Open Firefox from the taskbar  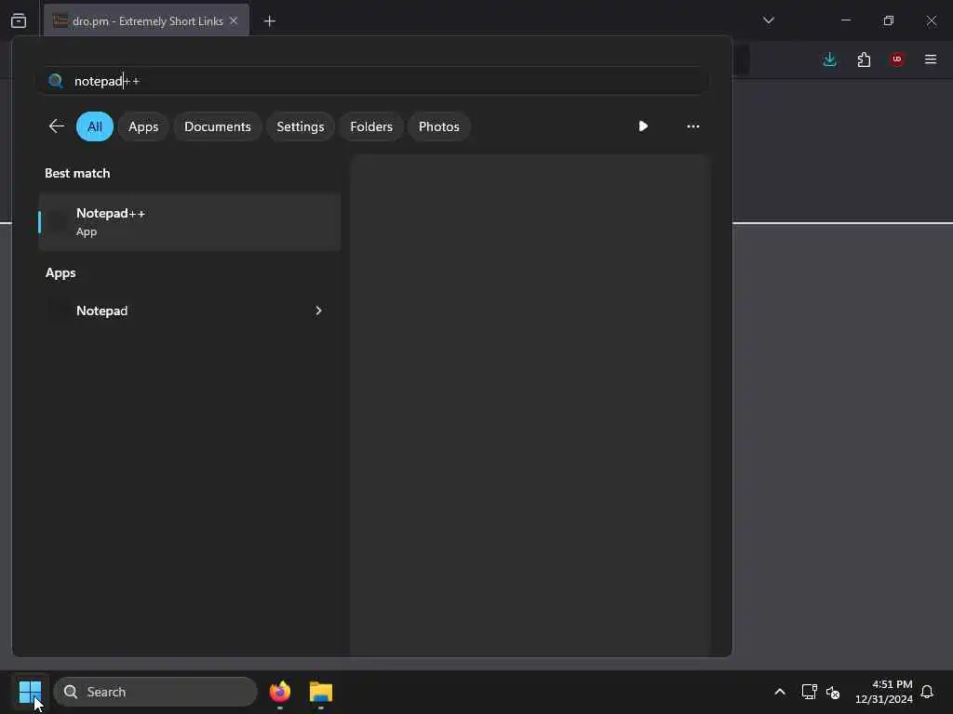(280, 692)
